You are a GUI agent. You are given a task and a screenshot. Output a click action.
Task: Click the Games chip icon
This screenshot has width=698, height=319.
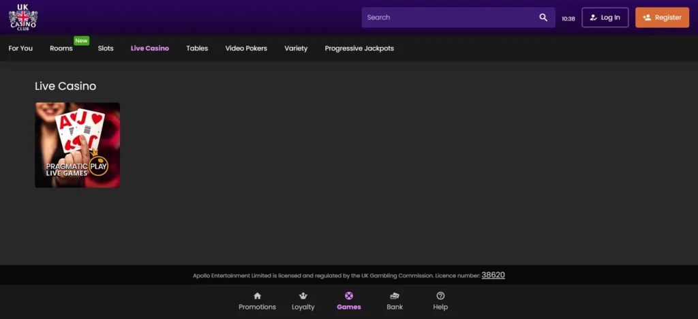click(349, 296)
